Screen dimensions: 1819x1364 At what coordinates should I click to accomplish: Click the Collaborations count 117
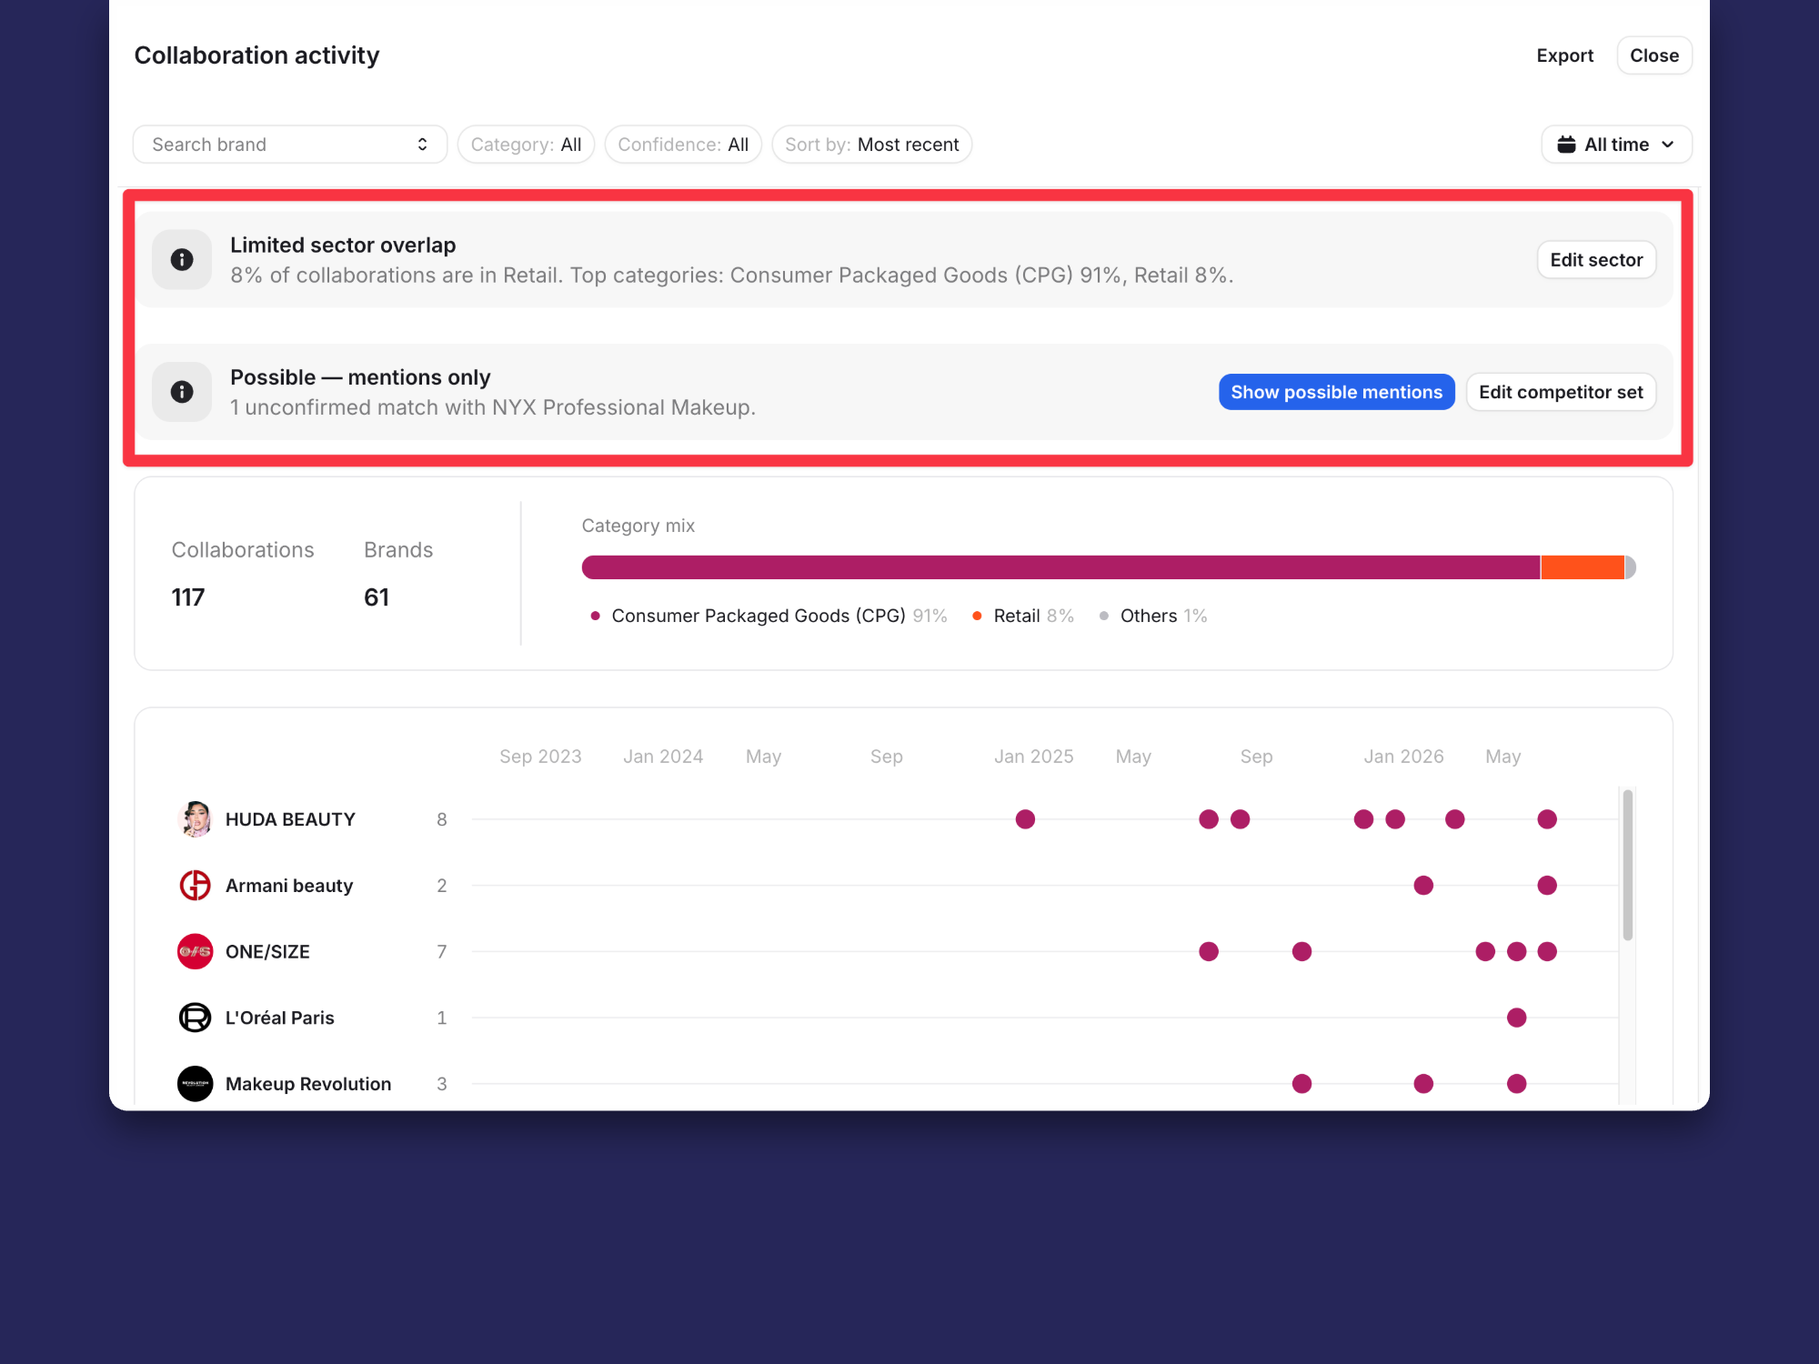(188, 597)
